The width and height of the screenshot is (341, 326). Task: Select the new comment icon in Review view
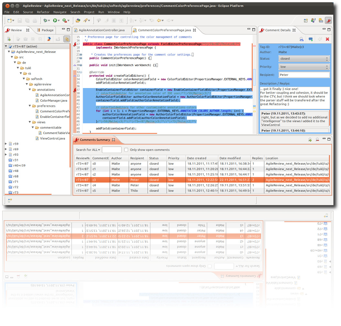pyautogui.click(x=8, y=39)
